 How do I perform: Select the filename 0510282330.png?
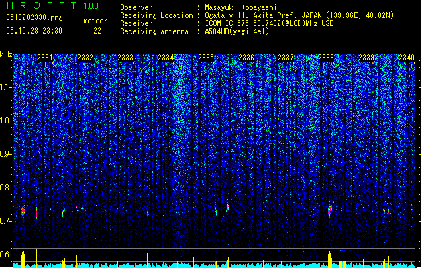[x=34, y=17]
